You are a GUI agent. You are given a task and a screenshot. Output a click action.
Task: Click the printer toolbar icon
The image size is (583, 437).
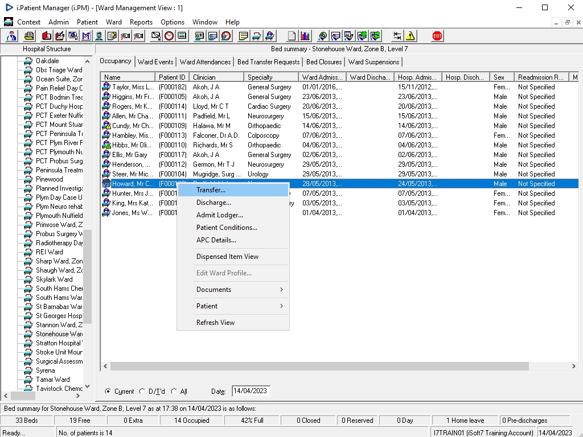tap(29, 36)
